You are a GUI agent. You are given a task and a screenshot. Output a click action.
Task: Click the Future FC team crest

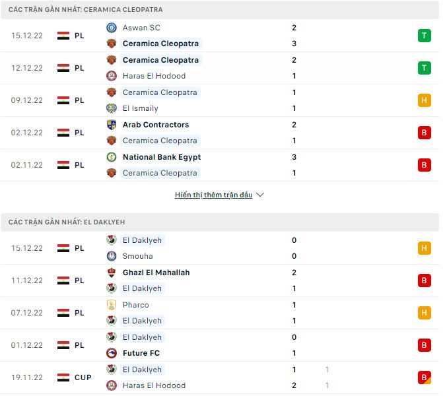pyautogui.click(x=112, y=353)
